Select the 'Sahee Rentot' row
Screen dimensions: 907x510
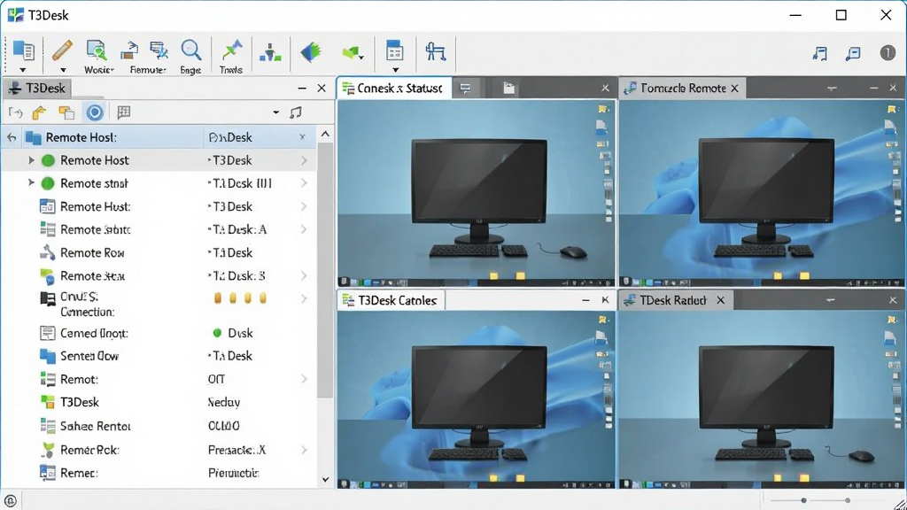pyautogui.click(x=159, y=426)
